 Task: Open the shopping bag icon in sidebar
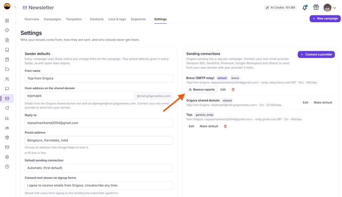pyautogui.click(x=7, y=59)
